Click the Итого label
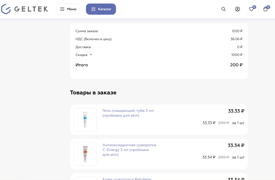 click(x=81, y=65)
